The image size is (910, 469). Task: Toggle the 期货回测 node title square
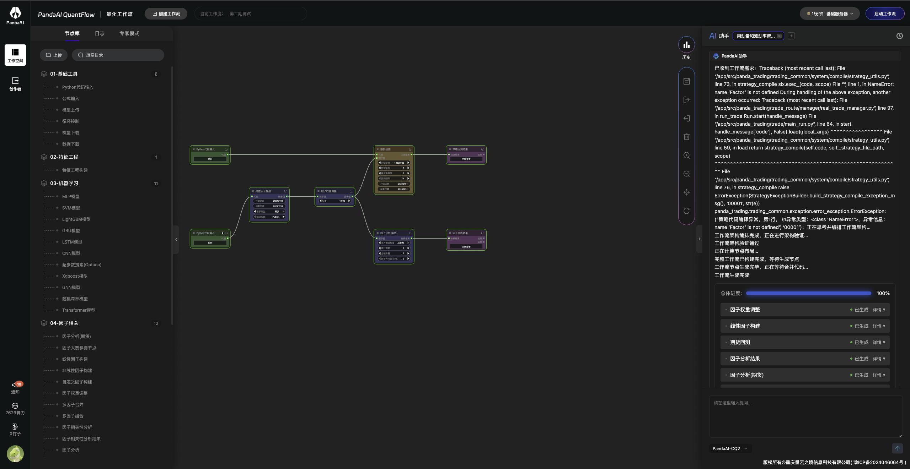[378, 149]
